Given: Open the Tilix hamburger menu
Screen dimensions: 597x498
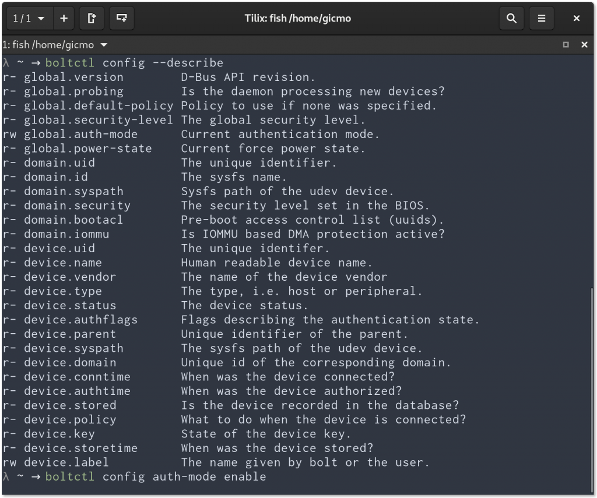Looking at the screenshot, I should pos(542,19).
